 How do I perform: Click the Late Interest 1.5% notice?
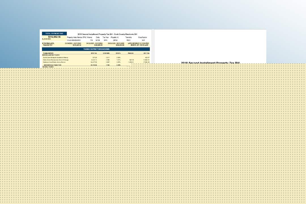[138, 44]
